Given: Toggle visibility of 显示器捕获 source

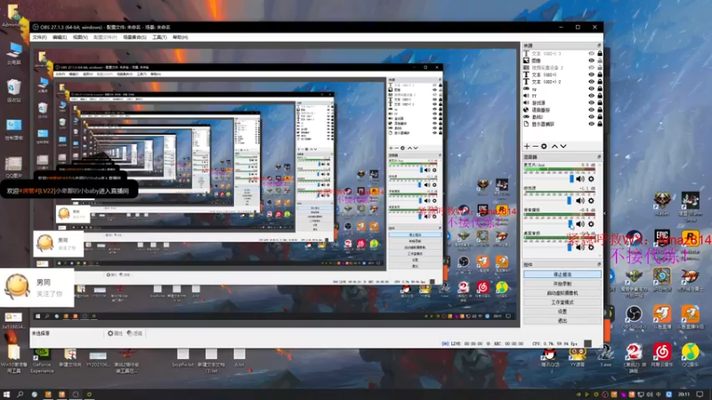Looking at the screenshot, I should point(591,124).
